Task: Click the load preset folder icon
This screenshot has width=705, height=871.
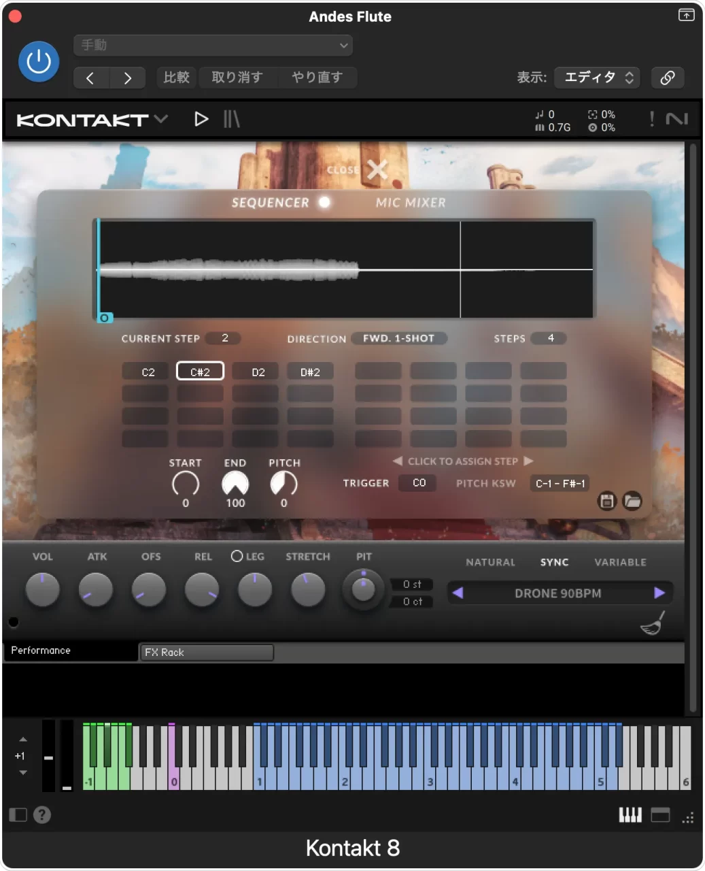Action: (632, 501)
